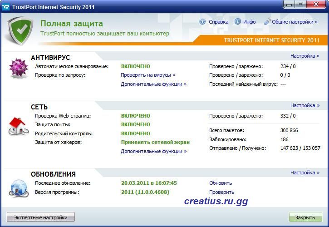Image resolution: width=329 pixels, height=227 pixels.
Task: Click the red house Network section icon
Action: [x=19, y=126]
